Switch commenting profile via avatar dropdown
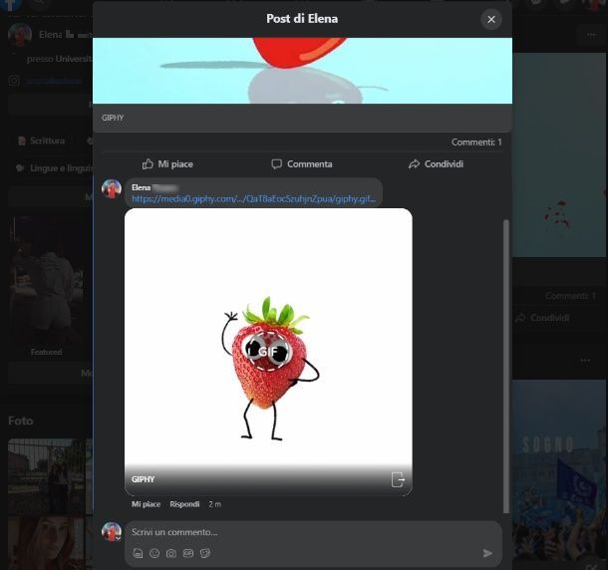Screen dimensions: 608x570 (x=112, y=531)
